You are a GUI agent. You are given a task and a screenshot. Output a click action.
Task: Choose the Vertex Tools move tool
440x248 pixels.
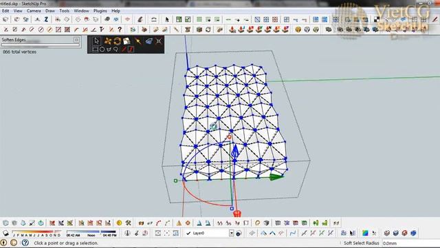coord(107,41)
